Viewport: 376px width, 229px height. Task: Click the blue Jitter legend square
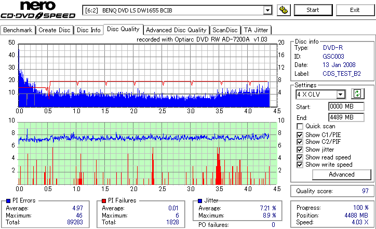[x=200, y=201]
